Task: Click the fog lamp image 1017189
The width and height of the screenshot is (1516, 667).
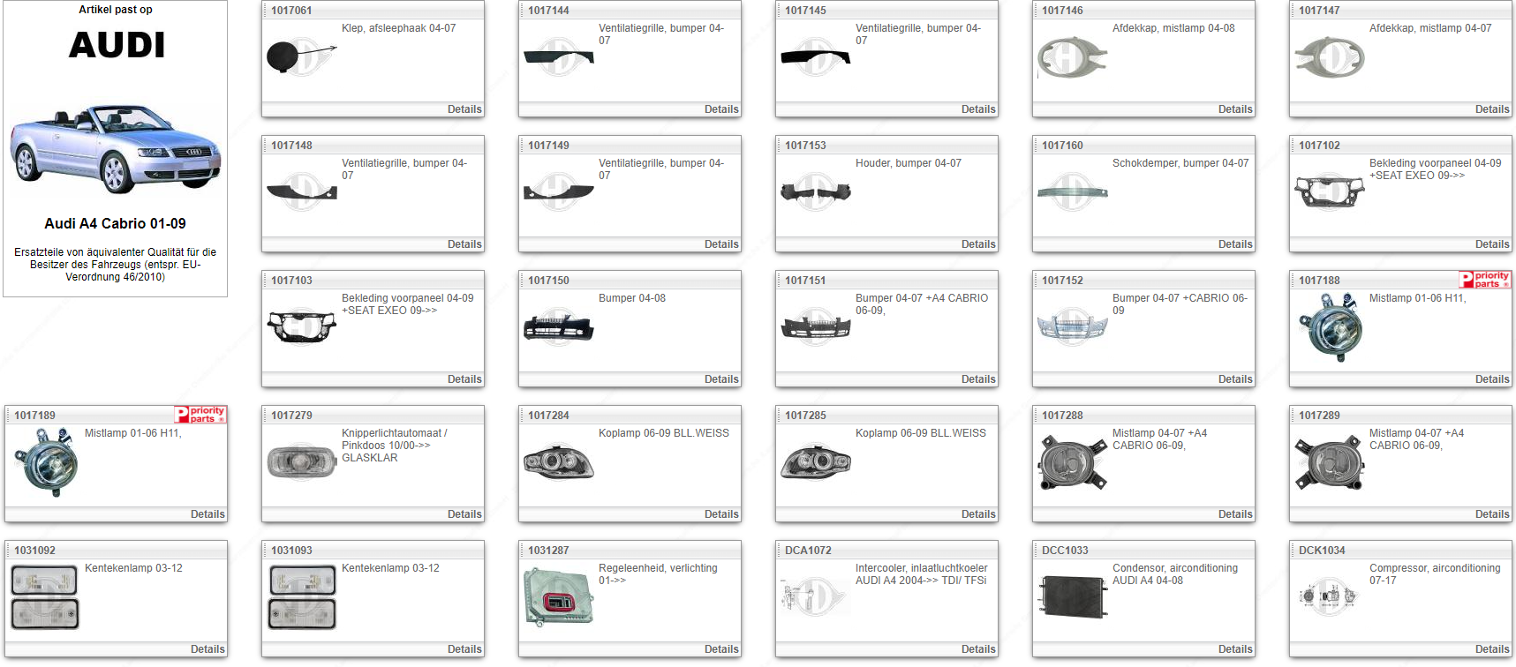Action: tap(44, 462)
